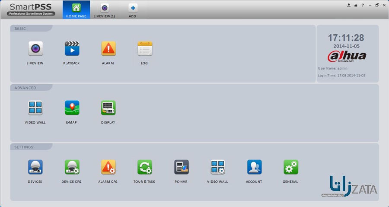Open General settings
Viewport: 389px width, 207px height.
click(x=290, y=167)
